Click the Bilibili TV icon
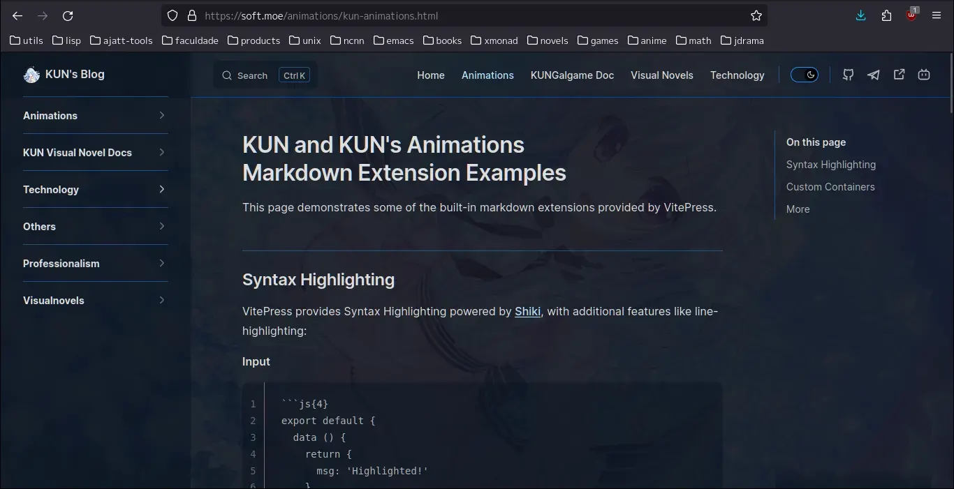Screen dimensions: 954x489 [924, 75]
